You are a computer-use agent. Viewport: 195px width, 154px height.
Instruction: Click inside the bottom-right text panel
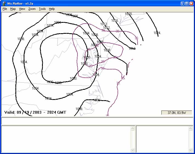pyautogui.click(x=163, y=139)
